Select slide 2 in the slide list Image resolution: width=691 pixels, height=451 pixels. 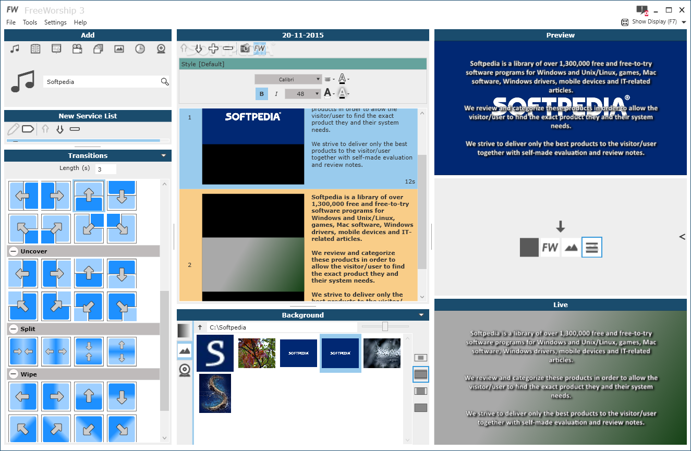[298, 245]
